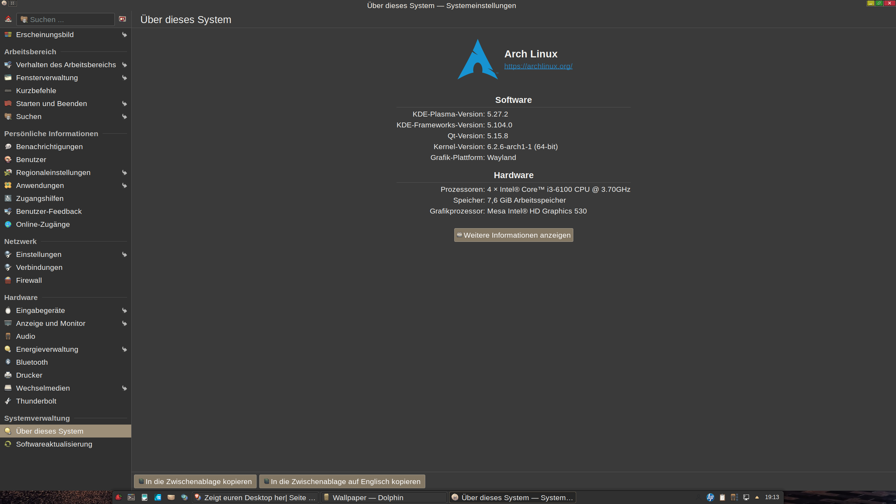This screenshot has width=896, height=504.
Task: Open Drucker printer settings
Action: click(x=29, y=375)
